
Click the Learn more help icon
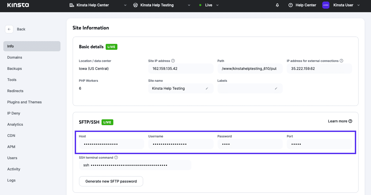click(350, 121)
